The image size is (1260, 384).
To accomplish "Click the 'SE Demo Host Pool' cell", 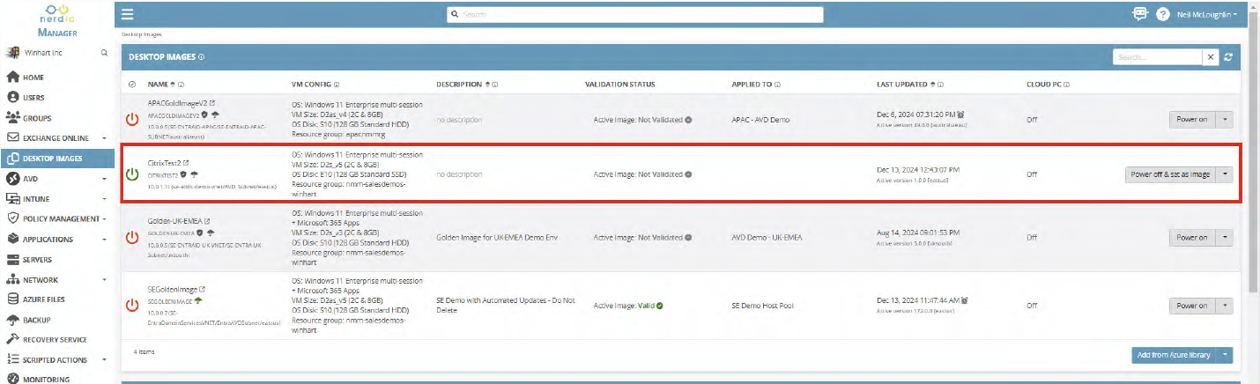I will point(762,306).
